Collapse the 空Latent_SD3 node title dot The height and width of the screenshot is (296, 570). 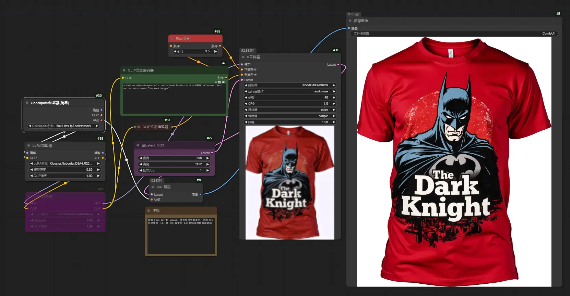click(138, 145)
